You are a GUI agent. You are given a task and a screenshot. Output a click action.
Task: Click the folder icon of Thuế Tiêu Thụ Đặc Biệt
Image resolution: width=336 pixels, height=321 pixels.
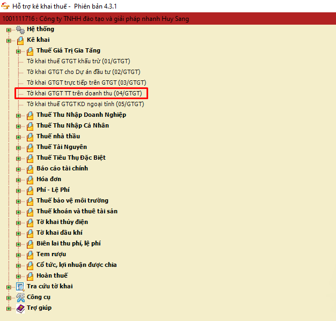30,159
